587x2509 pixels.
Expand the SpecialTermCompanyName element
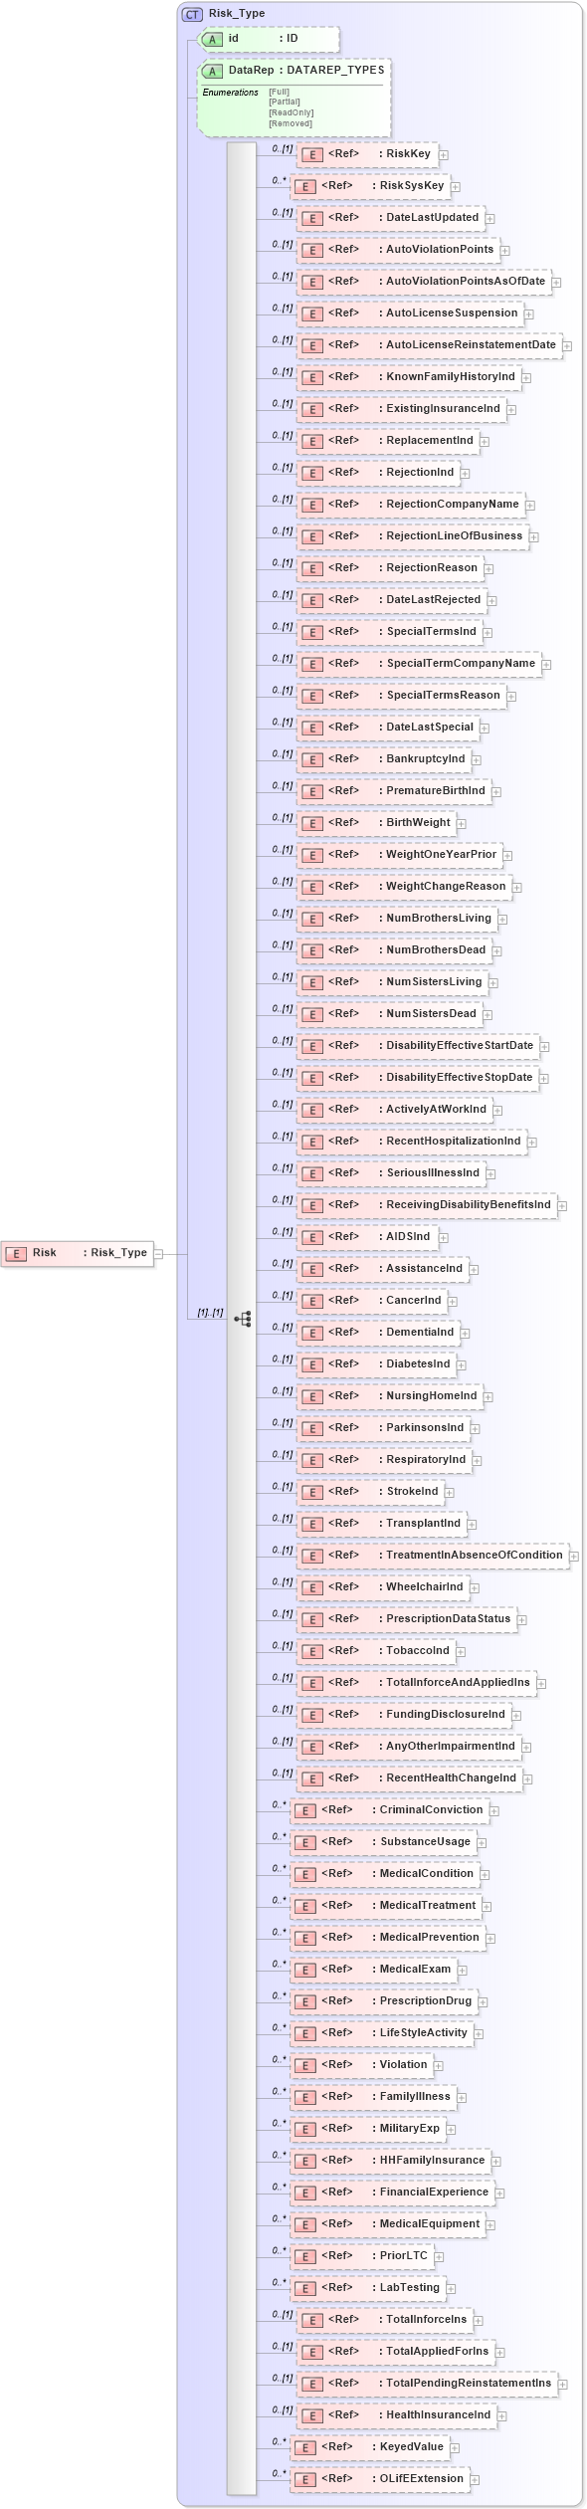pos(546,665)
